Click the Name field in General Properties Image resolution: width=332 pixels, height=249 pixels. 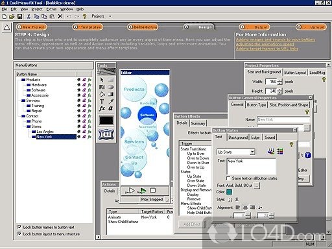pyautogui.click(x=283, y=119)
